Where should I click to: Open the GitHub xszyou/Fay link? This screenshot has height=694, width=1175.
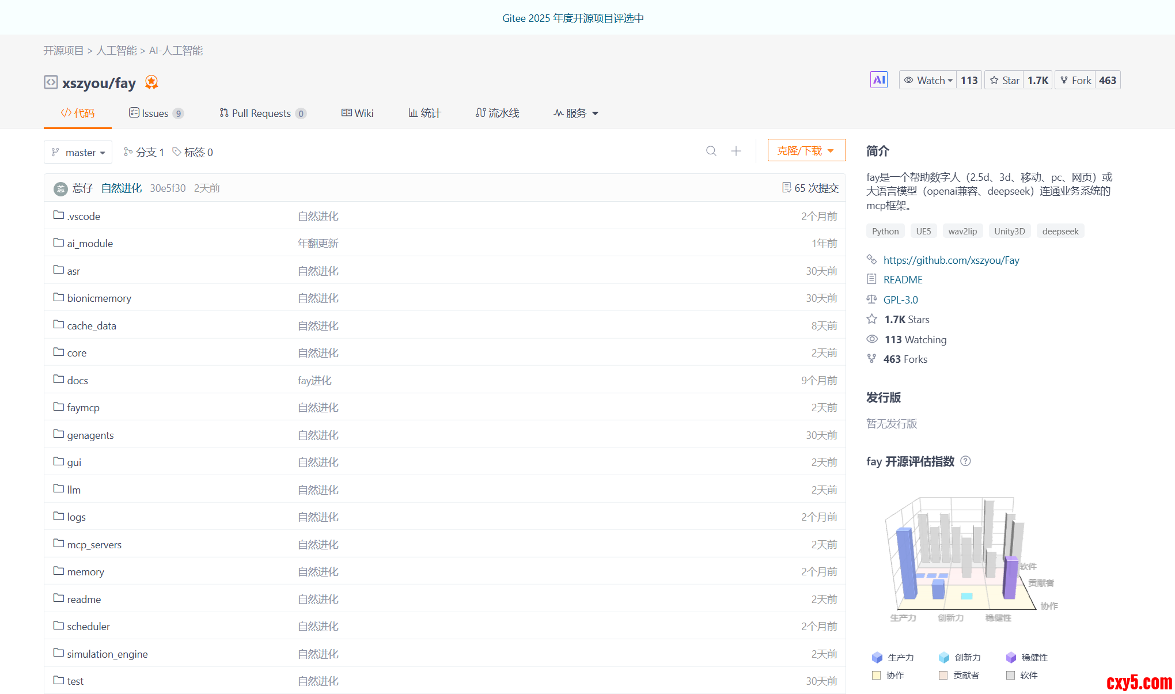click(951, 260)
